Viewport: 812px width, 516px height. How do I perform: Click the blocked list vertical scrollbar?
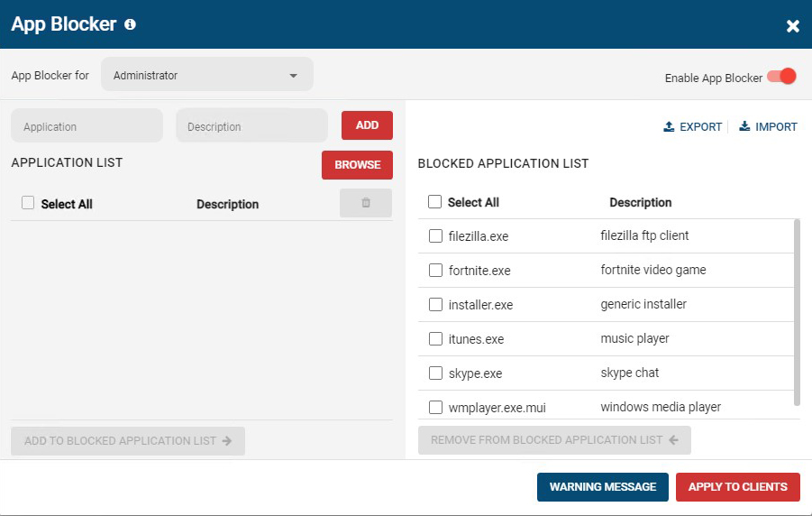(797, 311)
